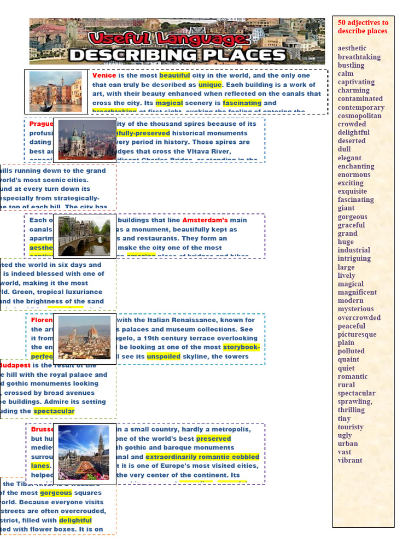
Task: Click 'exquisite' in the adjectives list
Action: pyautogui.click(x=352, y=191)
